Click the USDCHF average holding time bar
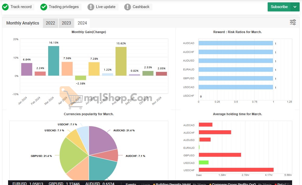The width and height of the screenshot is (302, 185). click(x=236, y=170)
